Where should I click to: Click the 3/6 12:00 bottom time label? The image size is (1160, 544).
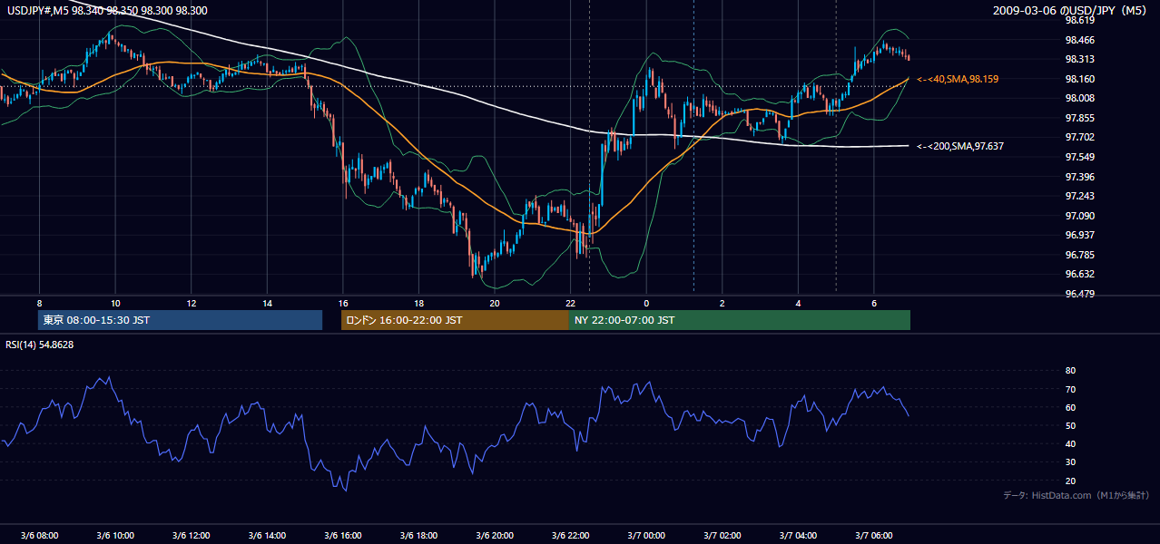191,535
